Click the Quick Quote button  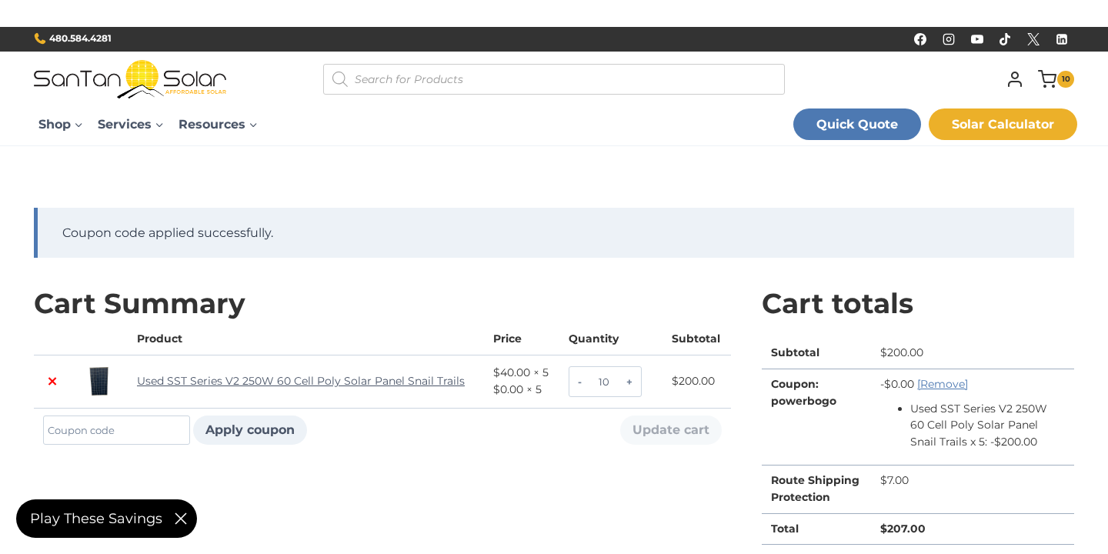tap(856, 125)
